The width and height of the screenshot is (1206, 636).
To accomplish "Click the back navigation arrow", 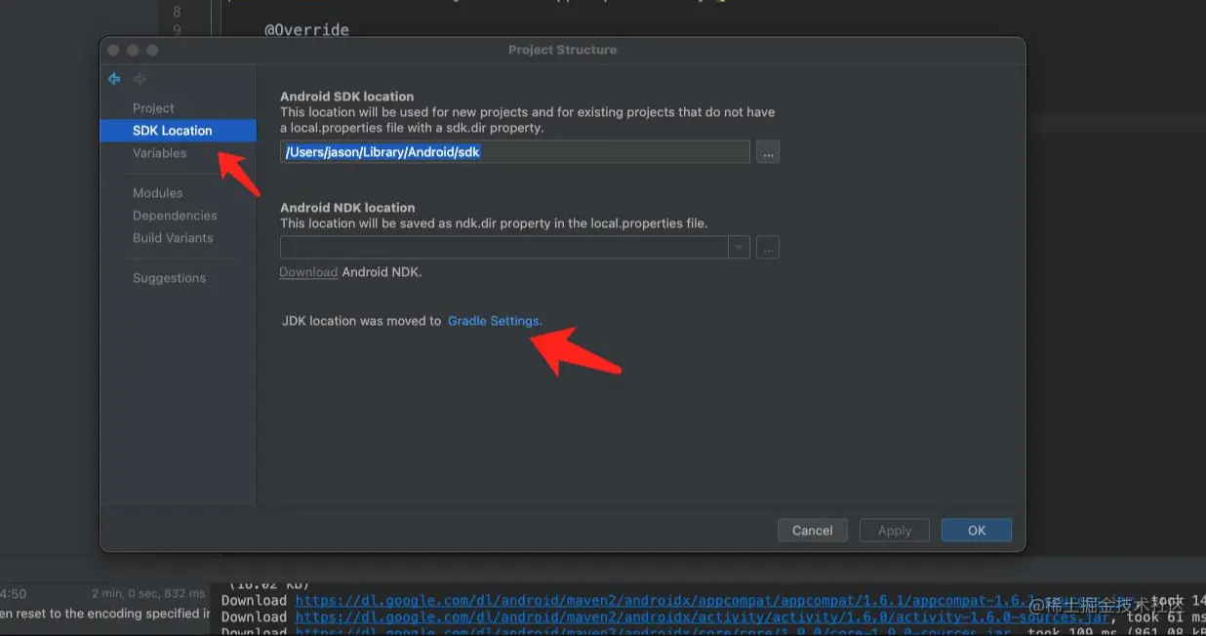I will pos(113,79).
